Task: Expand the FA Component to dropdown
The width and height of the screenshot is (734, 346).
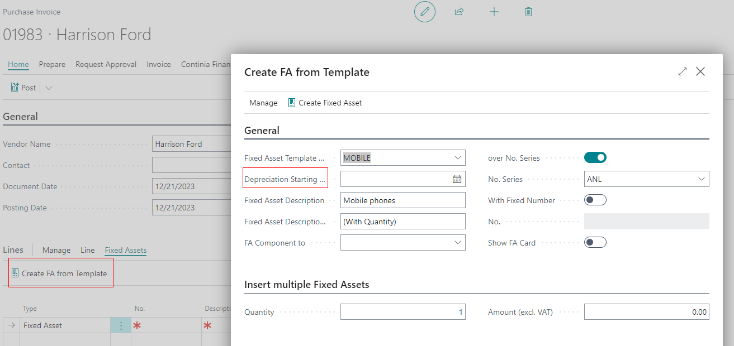Action: click(457, 242)
